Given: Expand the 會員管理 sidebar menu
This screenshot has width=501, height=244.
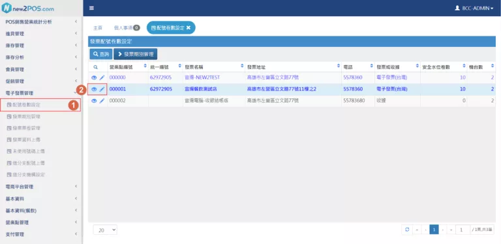Looking at the screenshot, I should [41, 69].
